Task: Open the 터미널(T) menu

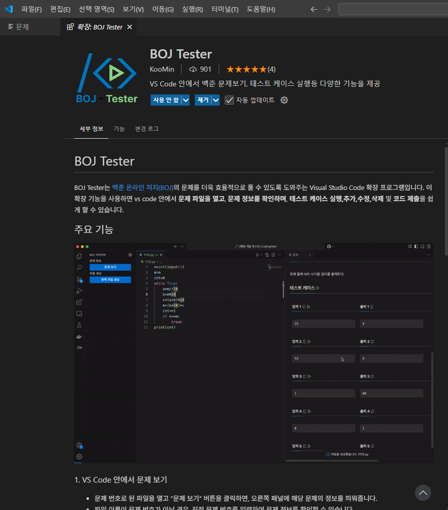Action: 225,9
